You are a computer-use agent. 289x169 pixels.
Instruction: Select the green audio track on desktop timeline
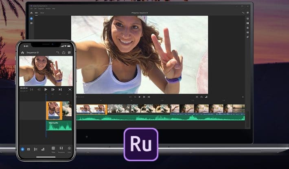160,118
